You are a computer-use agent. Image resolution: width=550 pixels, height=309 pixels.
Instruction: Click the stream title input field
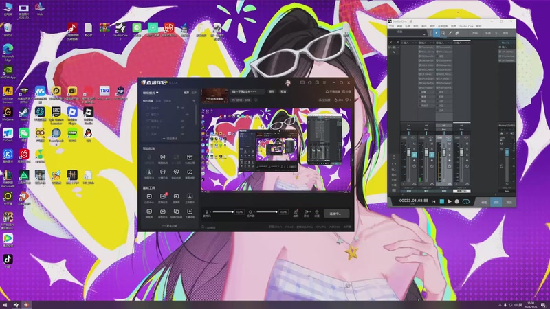click(247, 91)
